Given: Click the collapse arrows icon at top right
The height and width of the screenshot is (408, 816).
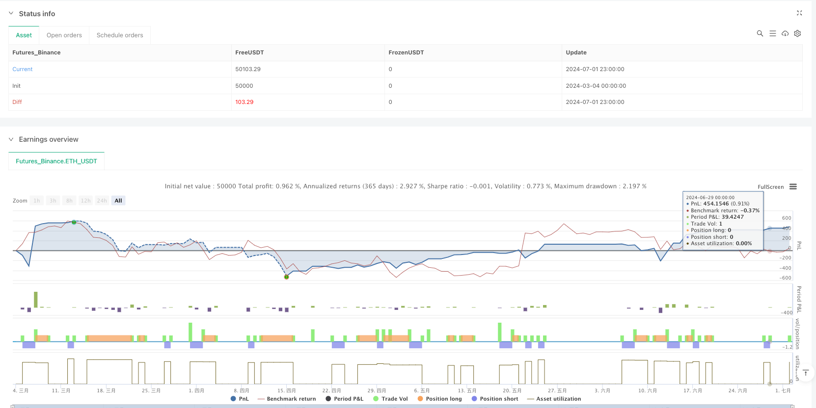Looking at the screenshot, I should click(x=799, y=13).
